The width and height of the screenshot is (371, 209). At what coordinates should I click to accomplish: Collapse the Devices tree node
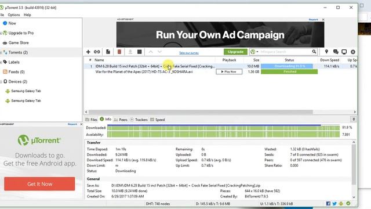1,82
